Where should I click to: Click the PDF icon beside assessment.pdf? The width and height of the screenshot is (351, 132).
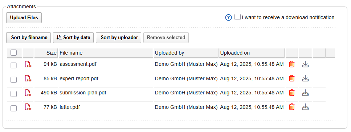click(x=28, y=64)
